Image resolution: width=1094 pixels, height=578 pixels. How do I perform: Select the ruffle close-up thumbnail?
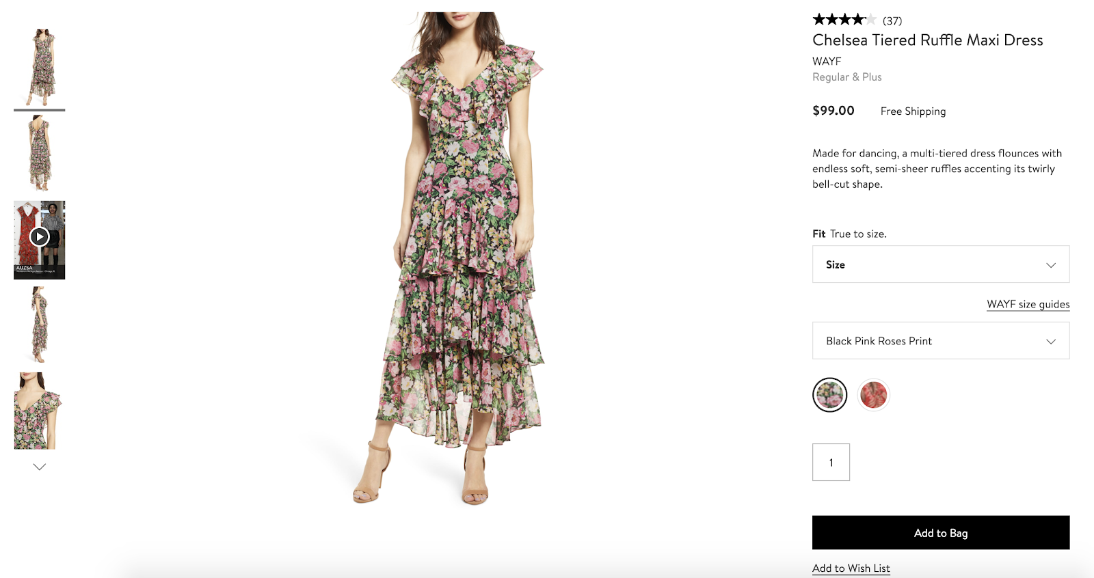coord(39,410)
